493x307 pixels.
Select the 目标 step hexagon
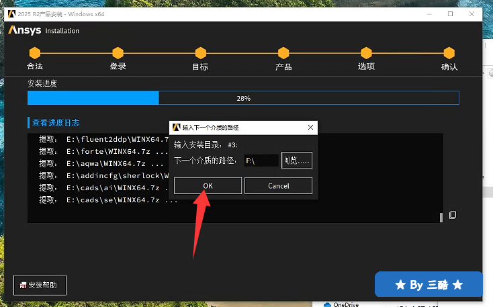201,53
